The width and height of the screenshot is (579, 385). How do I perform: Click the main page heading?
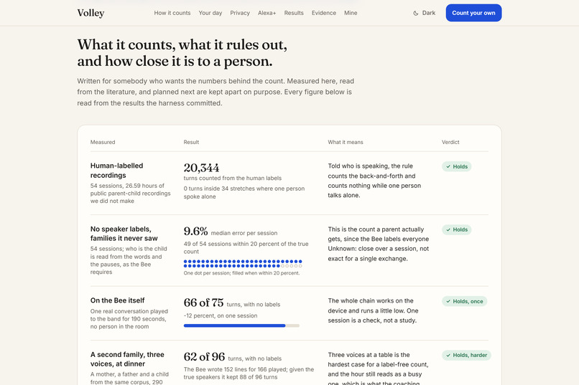coord(182,52)
